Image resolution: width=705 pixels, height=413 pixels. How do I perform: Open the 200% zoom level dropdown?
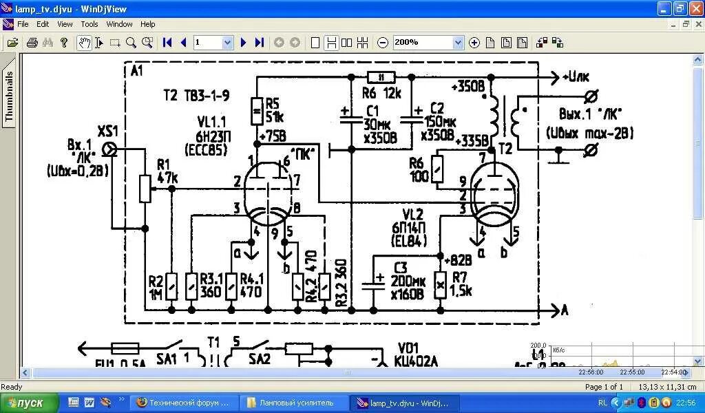point(458,43)
